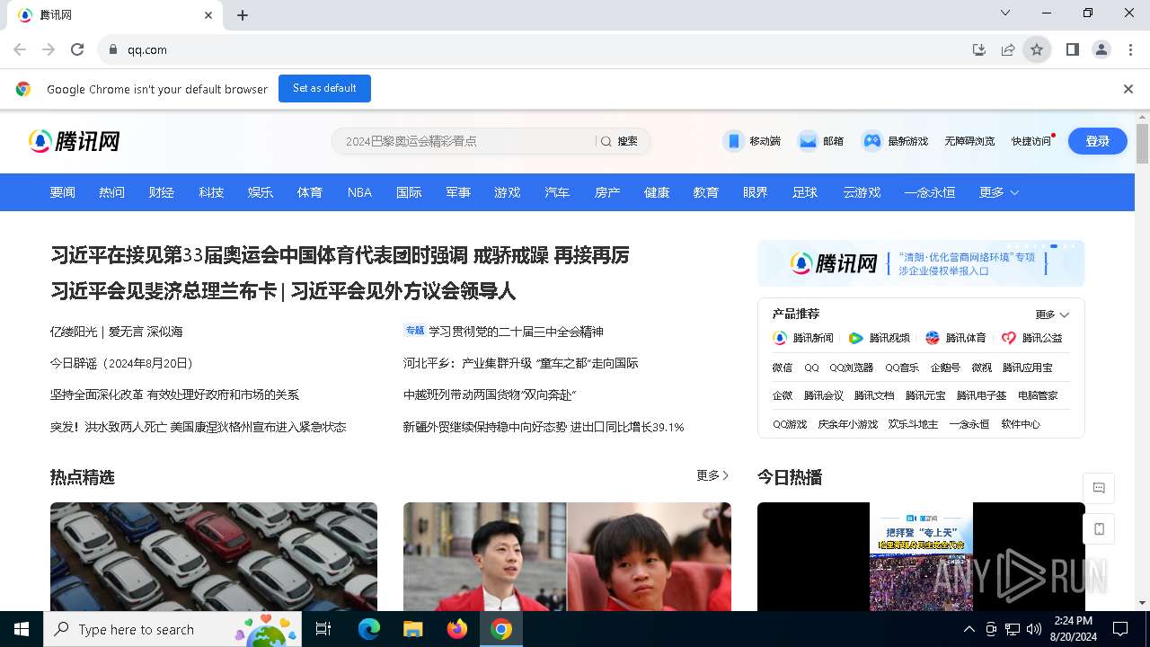1150x647 pixels.
Task: Select the 汽车 navigation tab
Action: coord(557,192)
